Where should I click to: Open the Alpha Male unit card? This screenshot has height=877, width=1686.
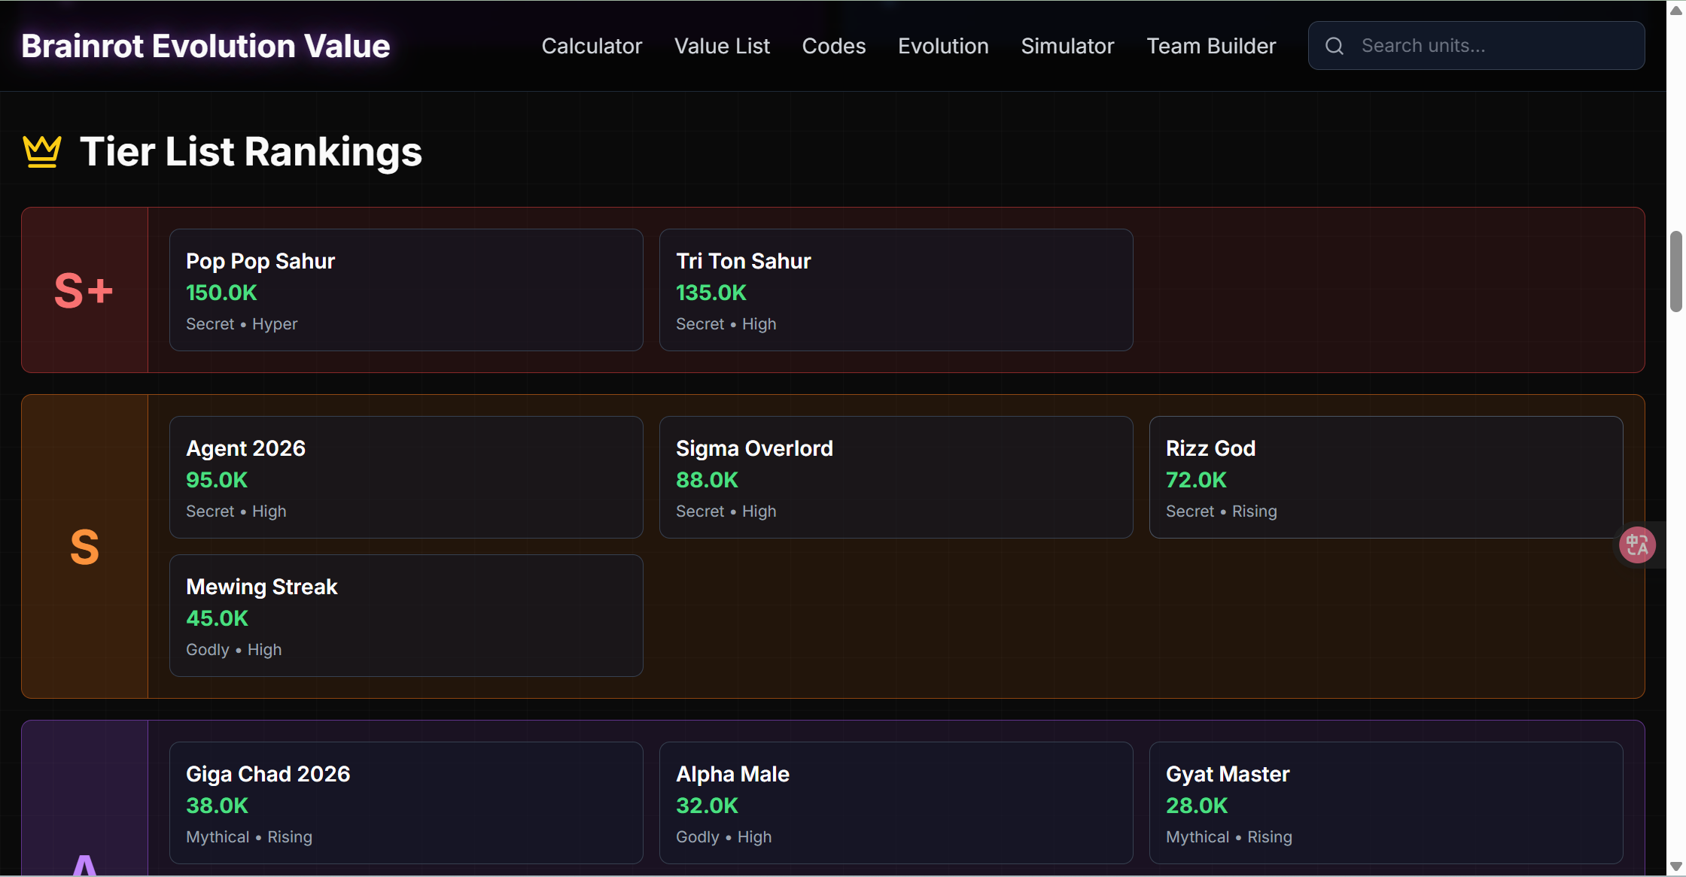pos(896,803)
